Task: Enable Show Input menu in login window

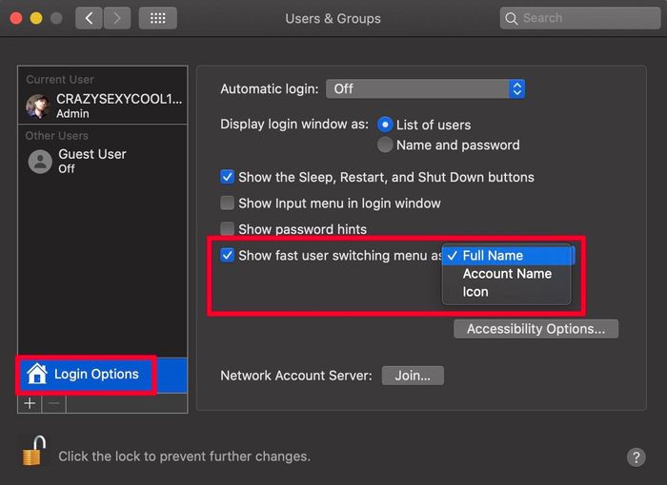Action: coord(227,203)
